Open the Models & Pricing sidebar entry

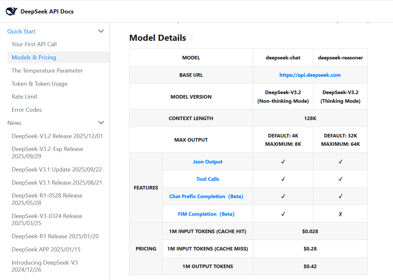tap(34, 57)
